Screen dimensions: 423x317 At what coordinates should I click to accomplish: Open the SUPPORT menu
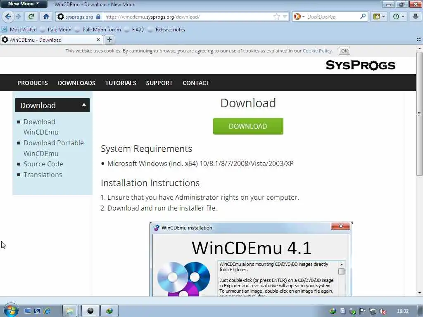[x=159, y=83]
